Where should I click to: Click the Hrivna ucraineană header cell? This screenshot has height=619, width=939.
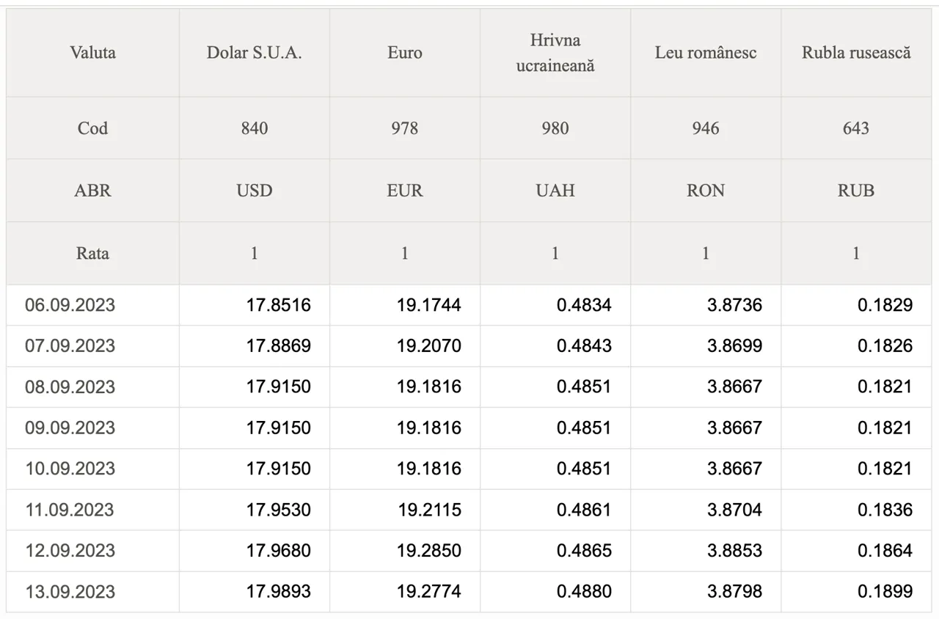555,53
